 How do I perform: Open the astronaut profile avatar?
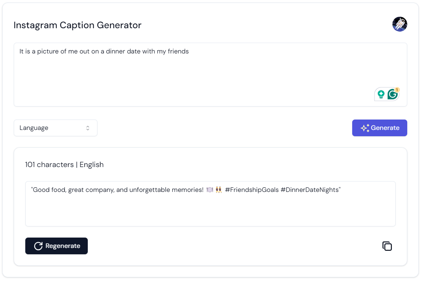pos(399,24)
